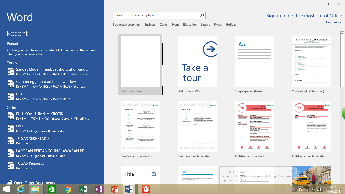
Task: Click the search magnifier icon in template search
Action: tap(202, 15)
